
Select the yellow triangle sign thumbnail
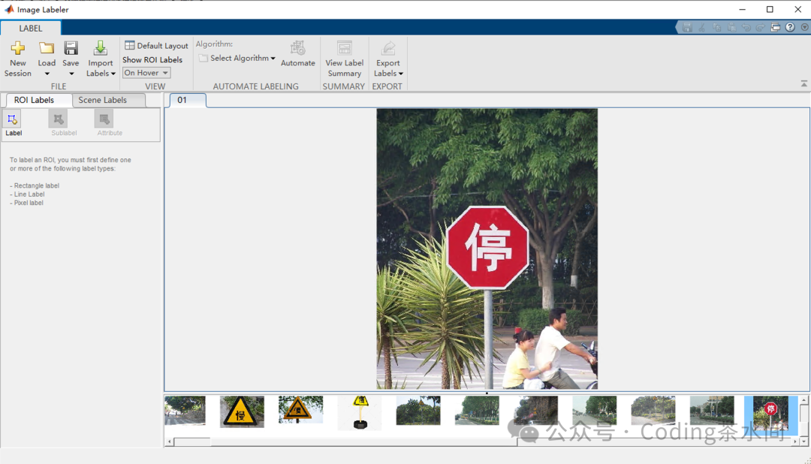click(x=242, y=411)
